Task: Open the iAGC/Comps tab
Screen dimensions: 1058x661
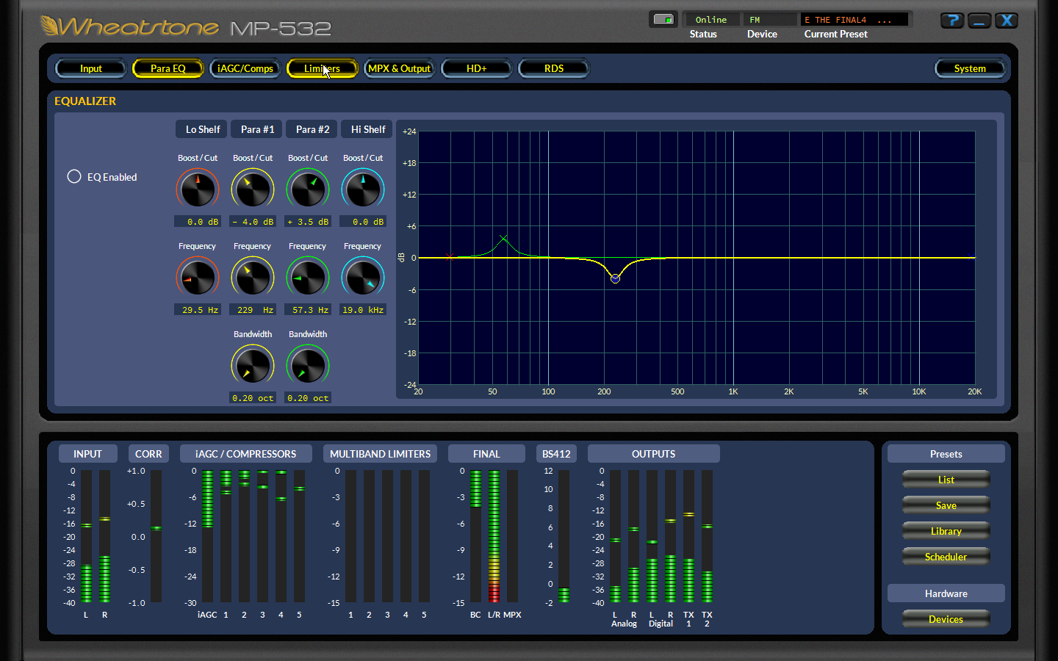Action: pyautogui.click(x=245, y=68)
